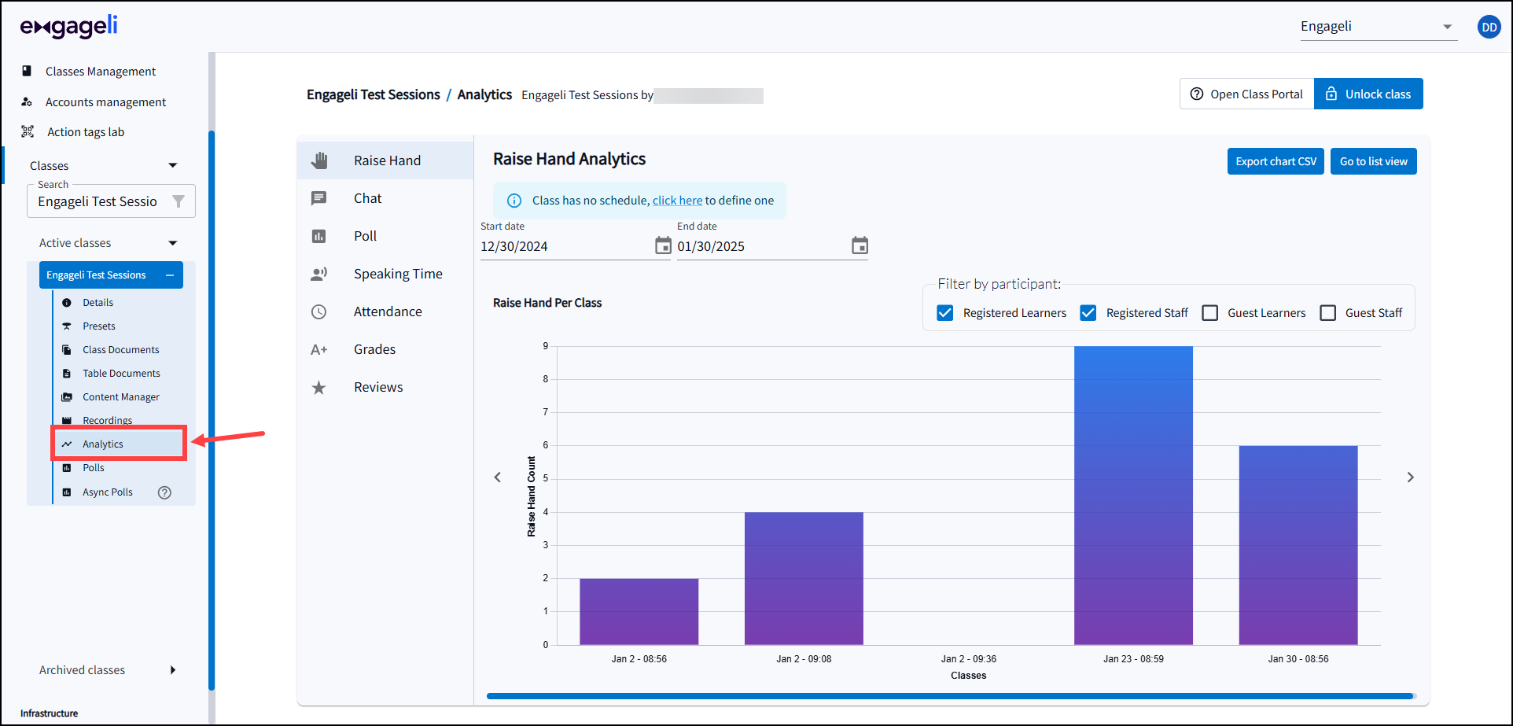Open Content Manager tree item

click(x=121, y=397)
